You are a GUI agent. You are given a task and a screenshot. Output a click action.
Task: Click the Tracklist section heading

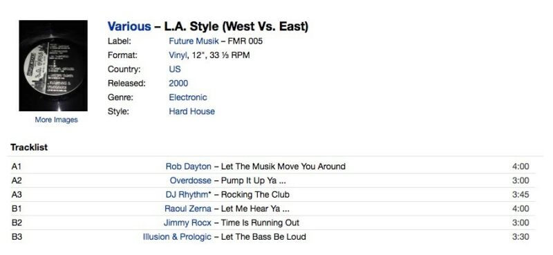(x=29, y=147)
